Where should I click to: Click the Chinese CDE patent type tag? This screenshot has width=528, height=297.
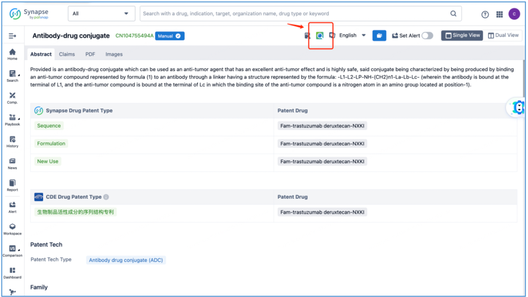75,212
